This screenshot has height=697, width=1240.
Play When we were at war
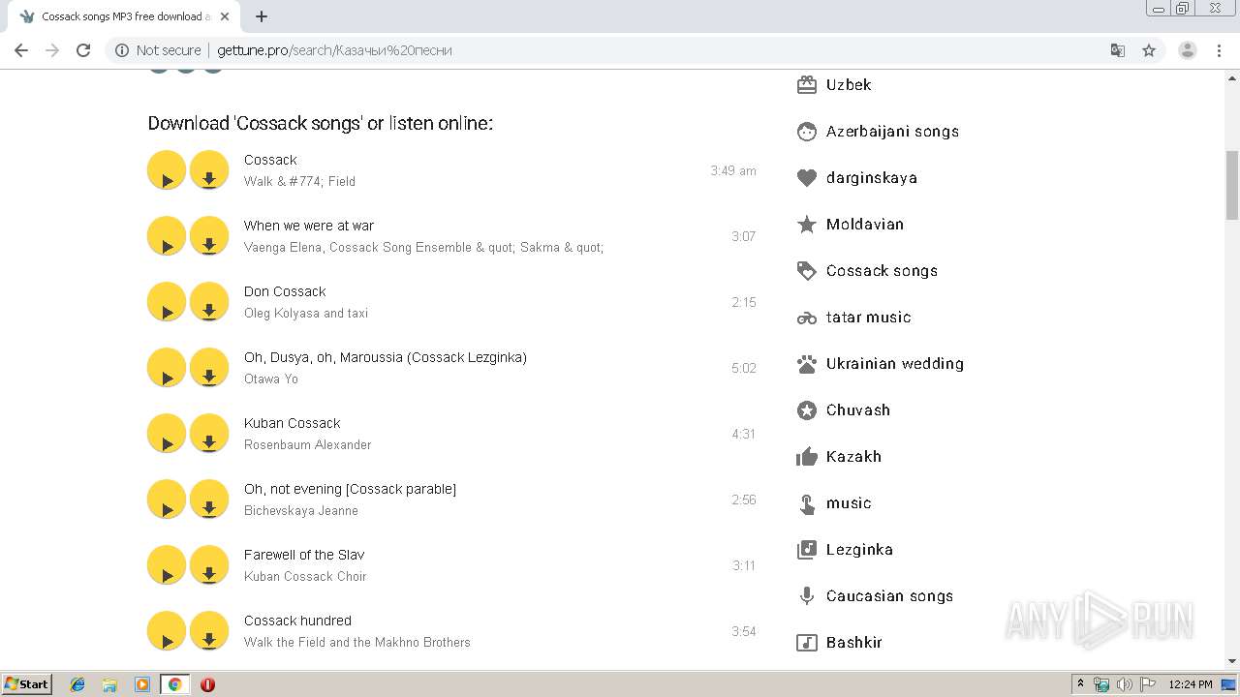pyautogui.click(x=167, y=236)
